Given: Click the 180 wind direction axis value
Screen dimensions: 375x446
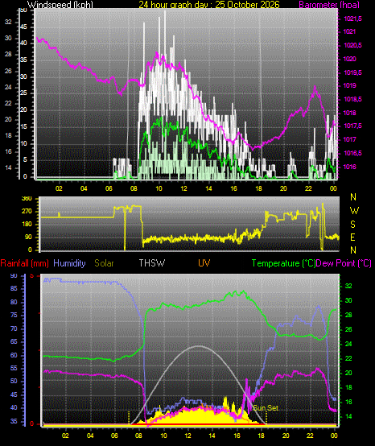Looking at the screenshot, I should coord(27,224).
